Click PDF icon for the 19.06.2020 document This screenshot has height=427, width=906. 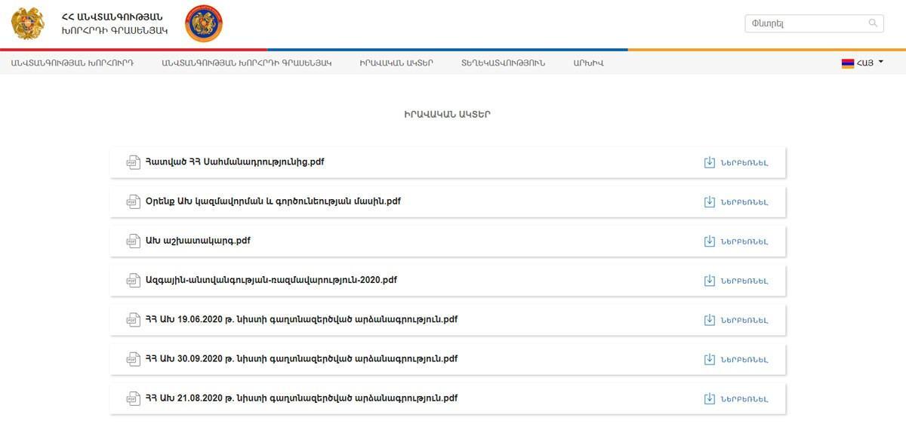click(x=134, y=320)
